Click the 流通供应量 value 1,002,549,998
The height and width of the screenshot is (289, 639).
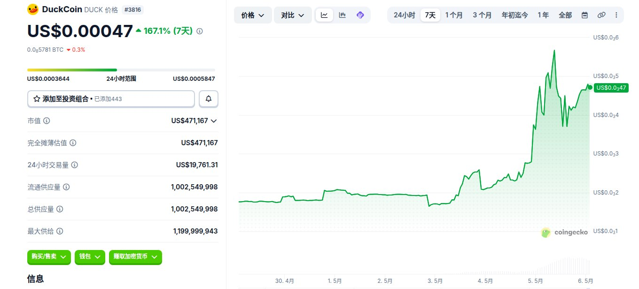195,187
